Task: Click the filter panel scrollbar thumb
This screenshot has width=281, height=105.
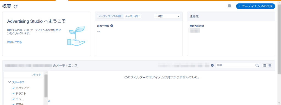Action: 46,86
